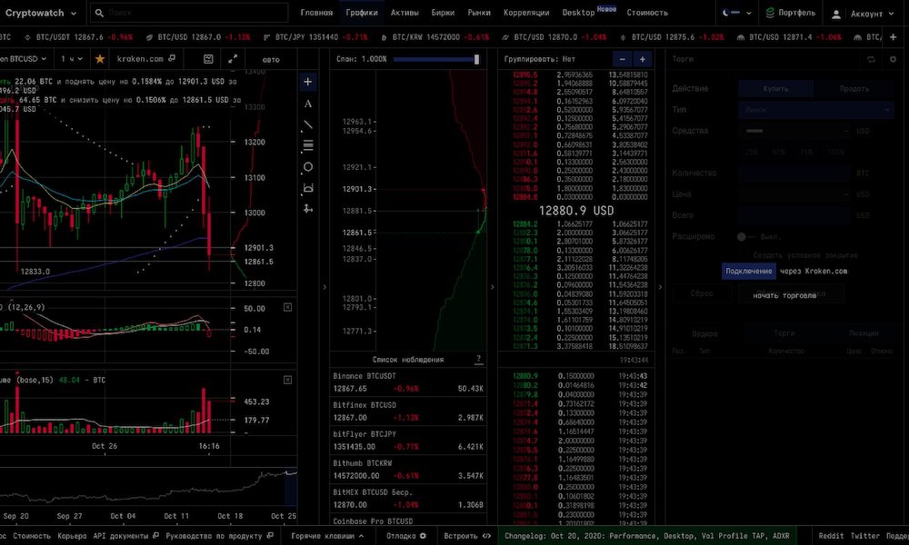Image resolution: width=909 pixels, height=545 pixels.
Task: Select bitFlyer BTCJPY watchlist row
Action: (x=408, y=441)
